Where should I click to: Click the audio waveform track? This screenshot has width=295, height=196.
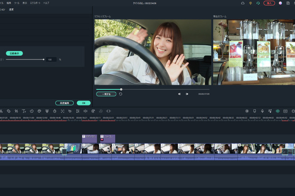tap(147, 157)
